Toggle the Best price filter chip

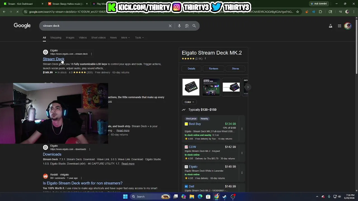click(191, 119)
